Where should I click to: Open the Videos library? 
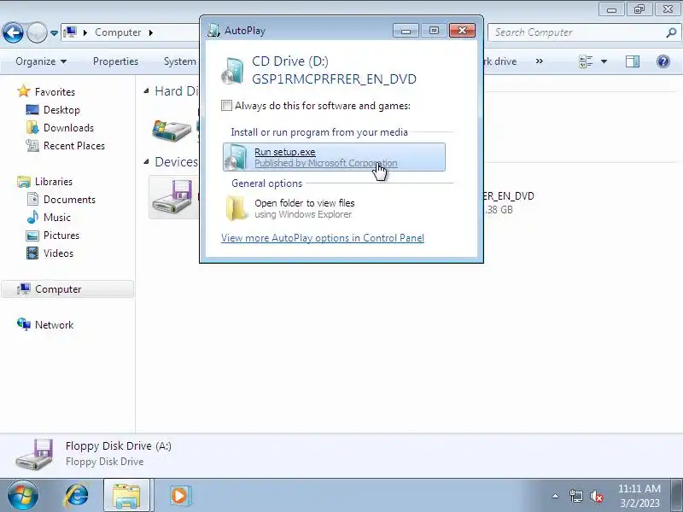click(58, 253)
